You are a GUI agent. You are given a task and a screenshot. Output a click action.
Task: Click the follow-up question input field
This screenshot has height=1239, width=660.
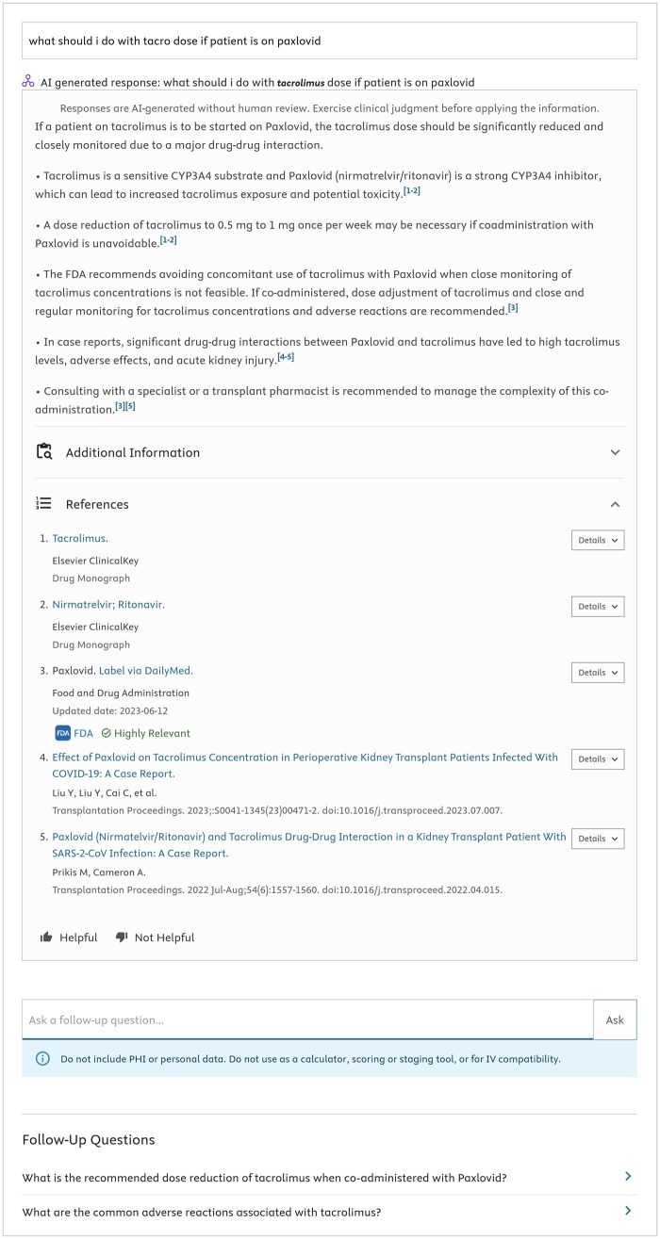(307, 1019)
